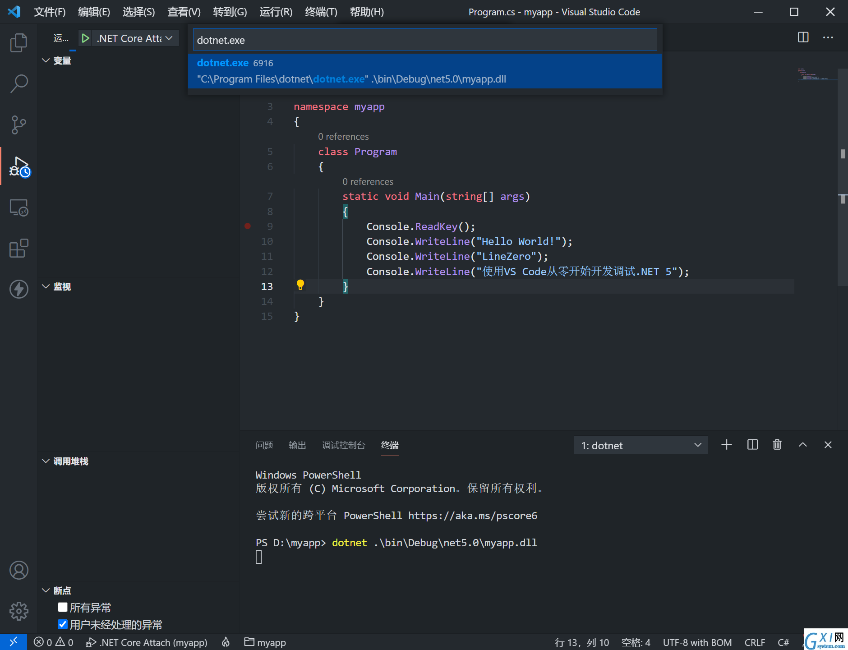Select dotnet.exe 6916 process entry
Screen dimensions: 848x650
click(425, 71)
